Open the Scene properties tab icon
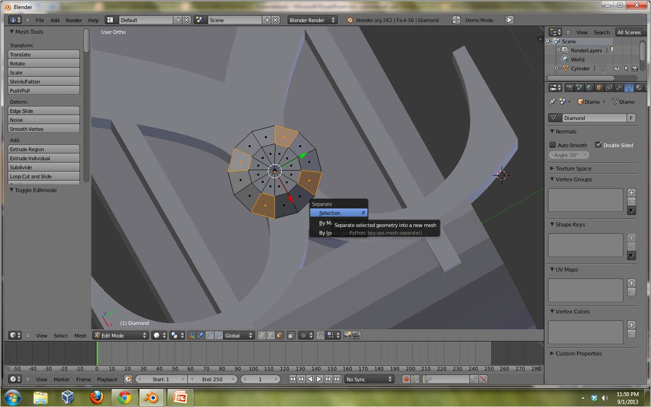The width and height of the screenshot is (651, 407). [579, 88]
